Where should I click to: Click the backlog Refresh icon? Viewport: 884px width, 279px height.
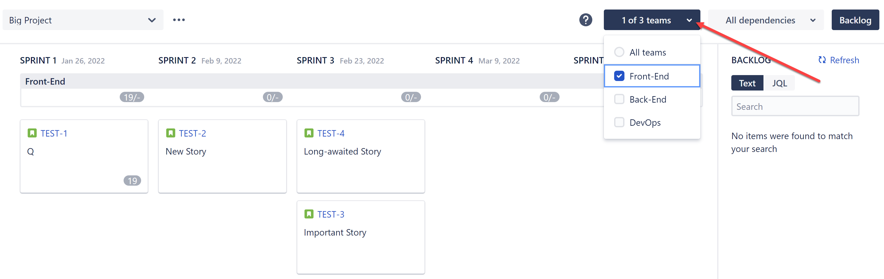821,60
